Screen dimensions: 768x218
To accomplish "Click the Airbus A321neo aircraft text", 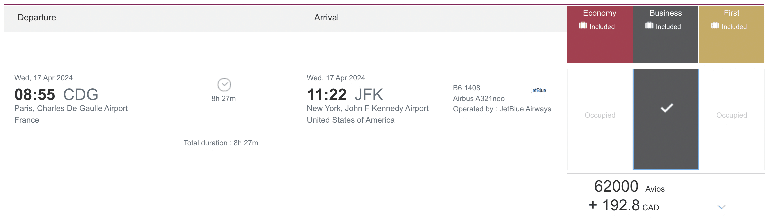I will tap(478, 99).
